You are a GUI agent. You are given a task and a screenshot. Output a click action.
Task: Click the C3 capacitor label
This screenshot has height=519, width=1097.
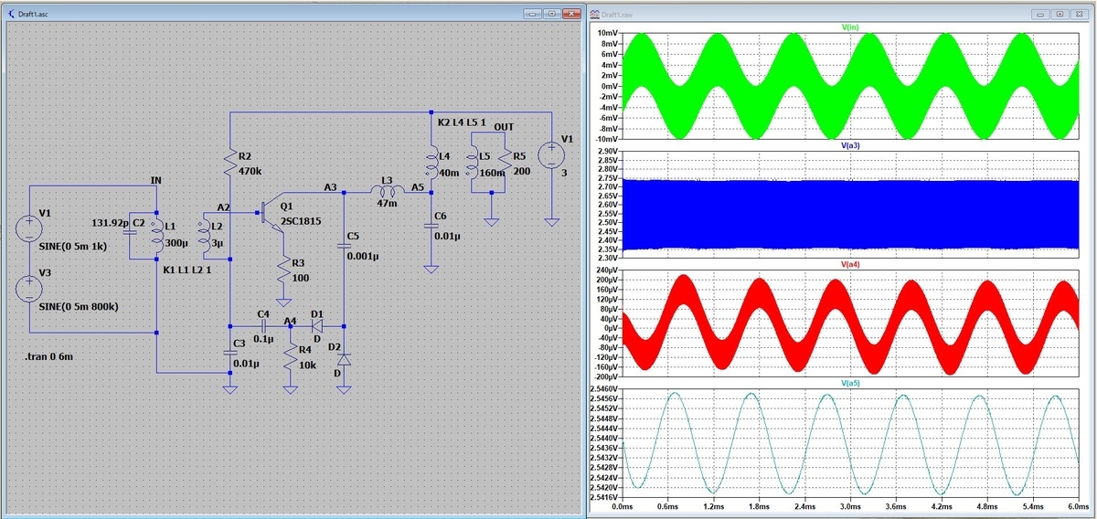[240, 343]
